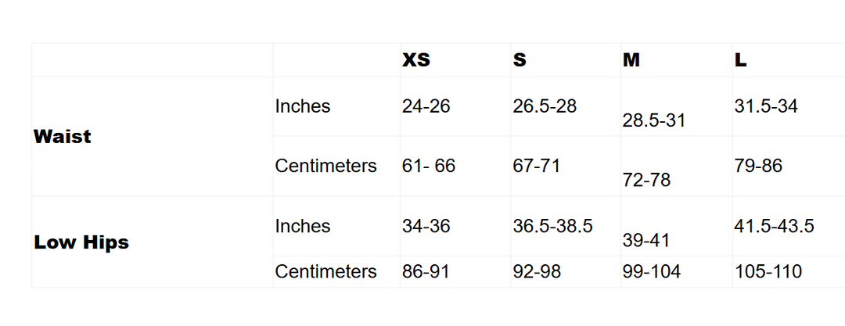
Task: Select the 28.5-31 waist value
Action: click(654, 121)
